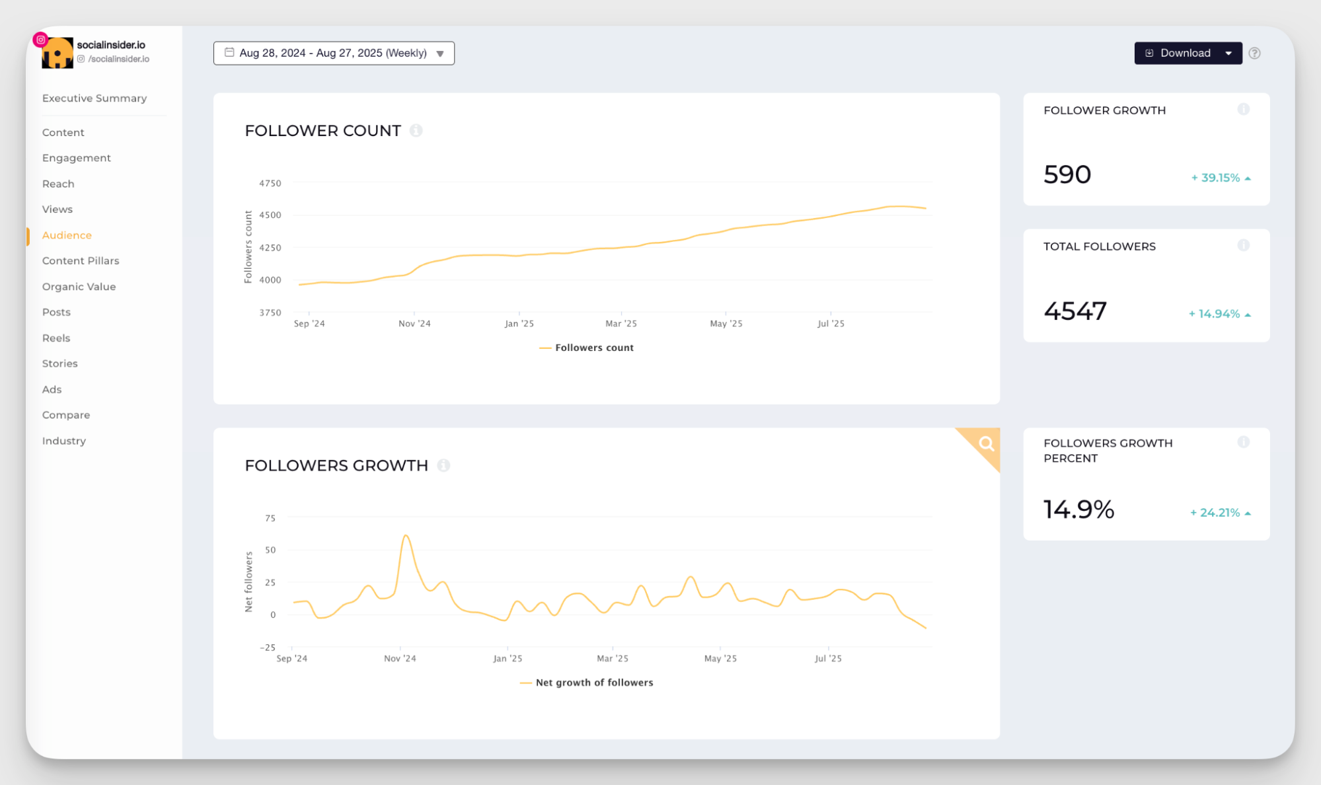The width and height of the screenshot is (1321, 785).
Task: Click the Follower Growth card info icon
Action: 1243,110
